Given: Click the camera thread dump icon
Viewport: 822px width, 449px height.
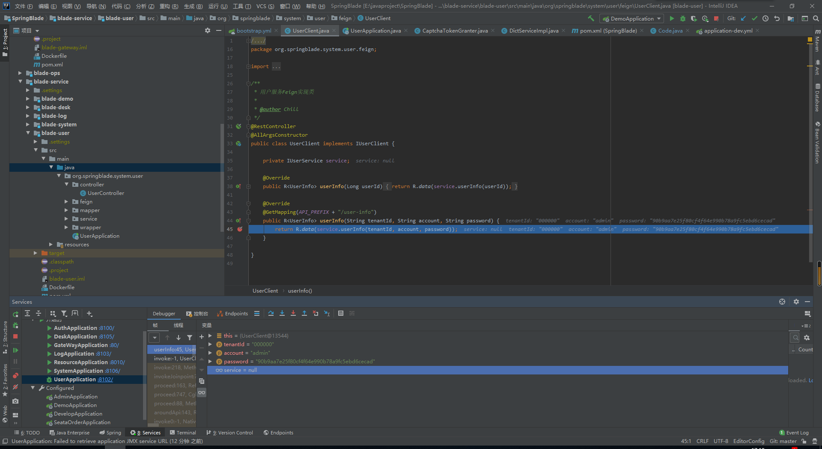Looking at the screenshot, I should pyautogui.click(x=15, y=401).
